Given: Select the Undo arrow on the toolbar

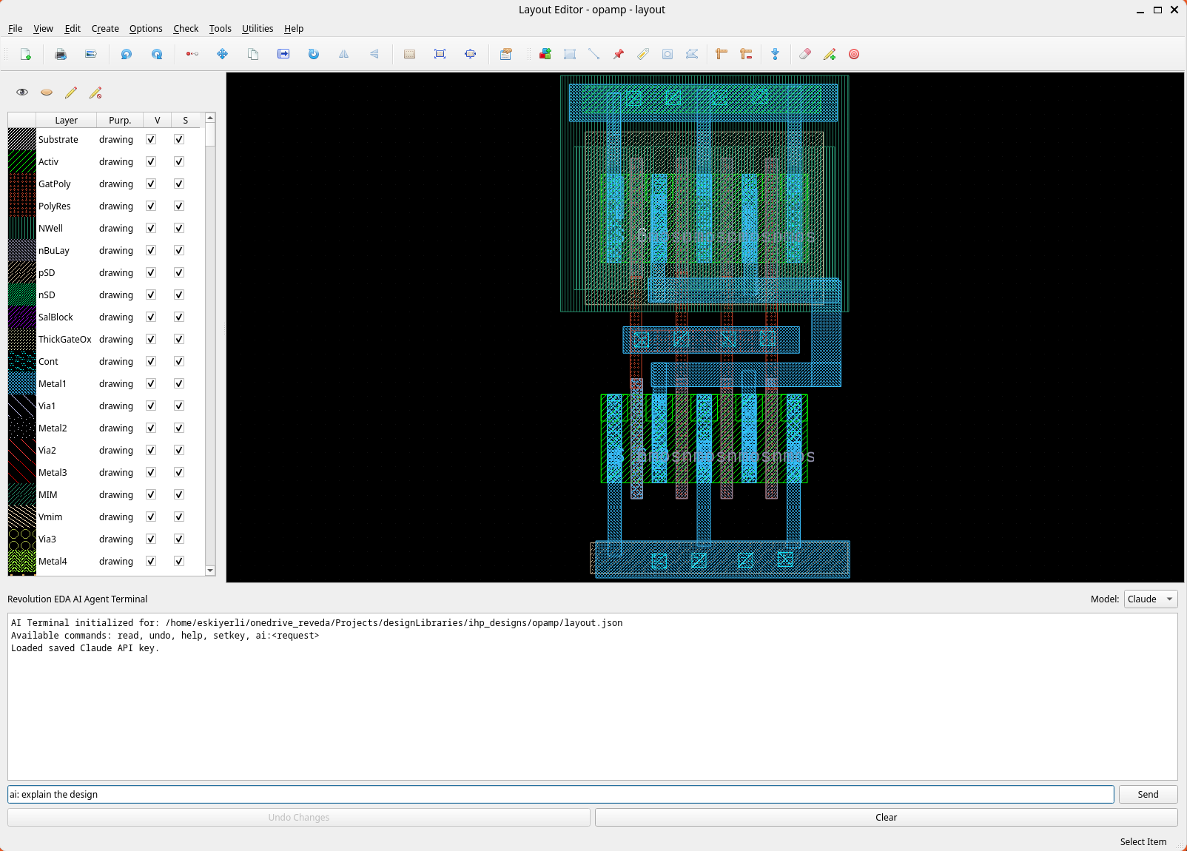Looking at the screenshot, I should coord(127,54).
